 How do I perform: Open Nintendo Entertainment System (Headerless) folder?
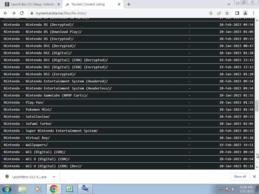58,88
